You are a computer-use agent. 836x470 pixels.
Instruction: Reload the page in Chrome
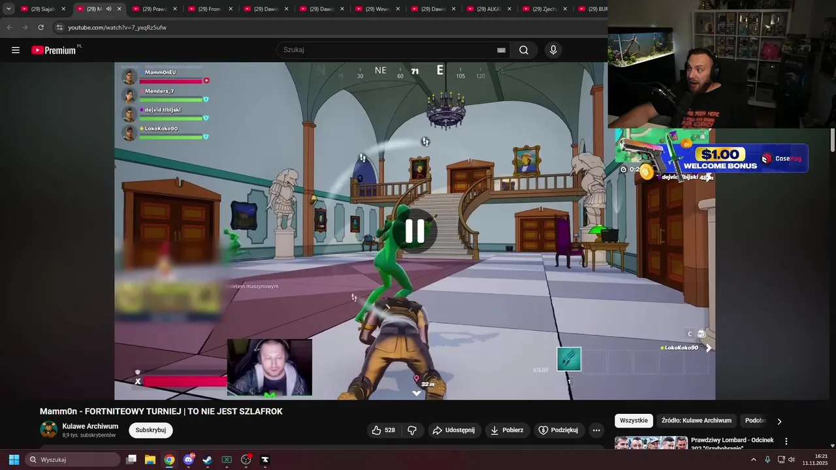(x=40, y=27)
